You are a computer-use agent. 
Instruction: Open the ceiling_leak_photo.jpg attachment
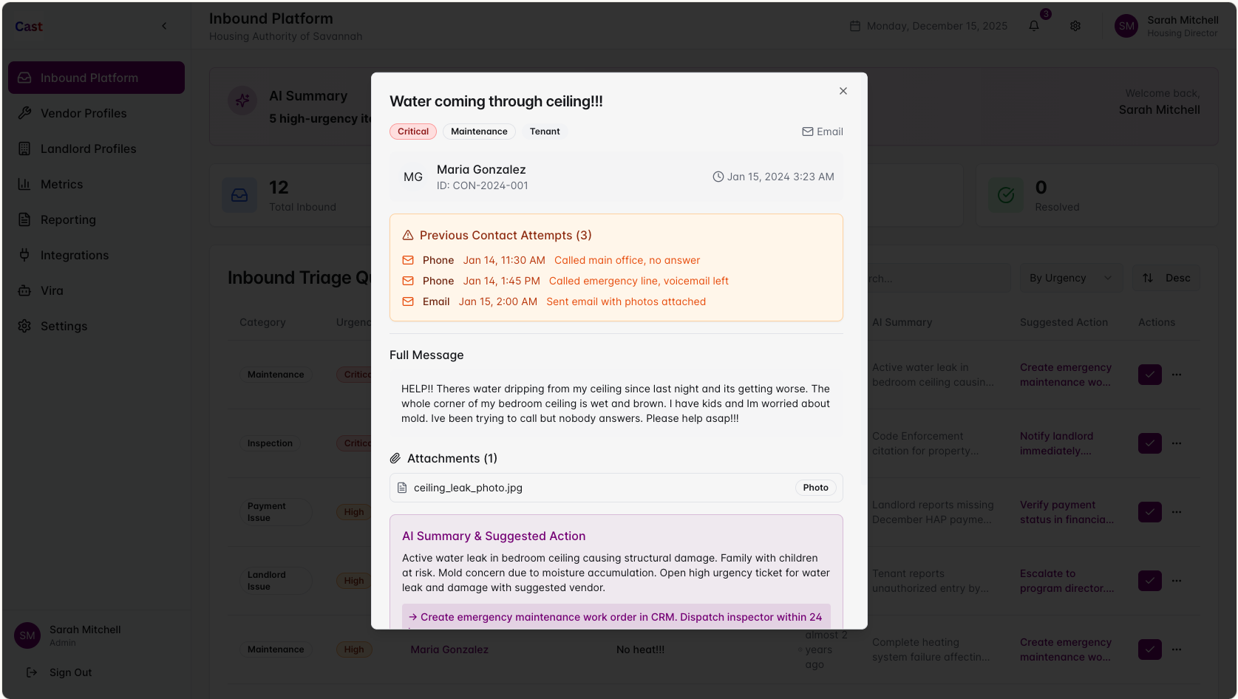coord(616,488)
